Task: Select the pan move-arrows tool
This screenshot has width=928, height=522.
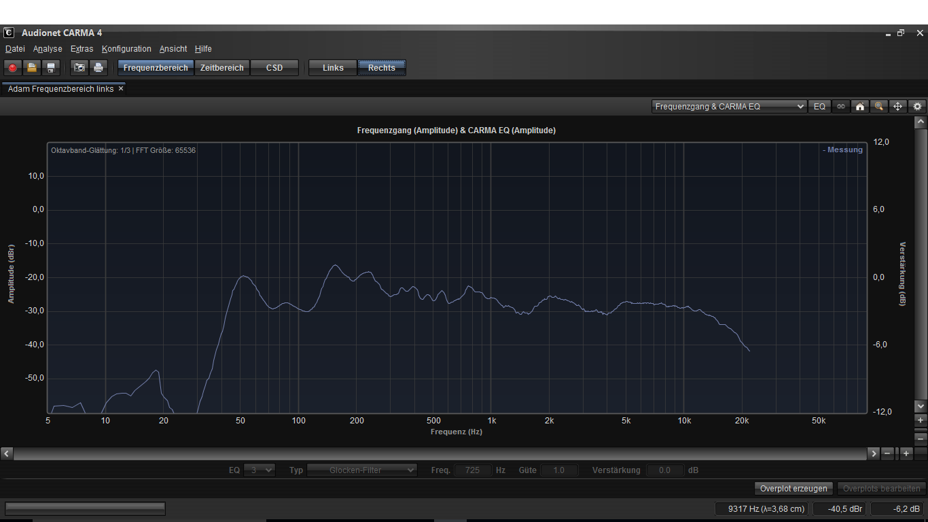Action: tap(898, 107)
